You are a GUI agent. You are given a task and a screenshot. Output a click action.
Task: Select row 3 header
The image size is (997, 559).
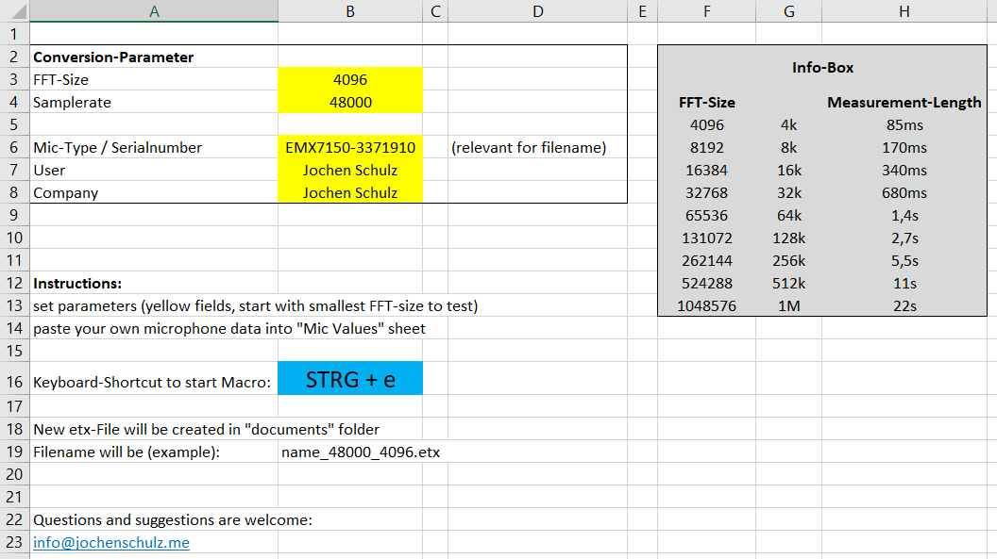(x=14, y=79)
